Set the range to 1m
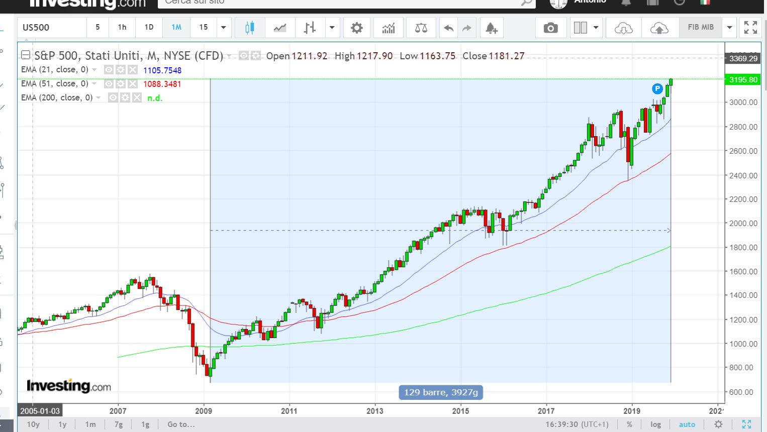Screen dimensions: 767x432 tap(90, 424)
